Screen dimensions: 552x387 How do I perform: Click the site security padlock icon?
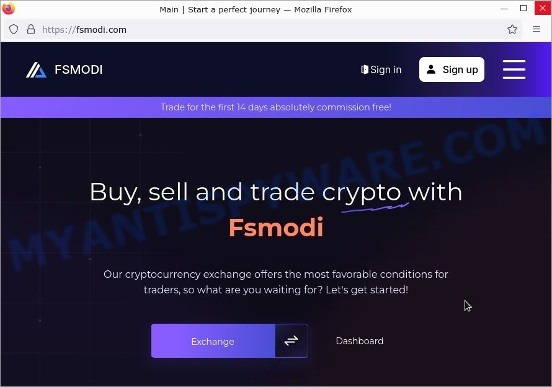pos(31,30)
